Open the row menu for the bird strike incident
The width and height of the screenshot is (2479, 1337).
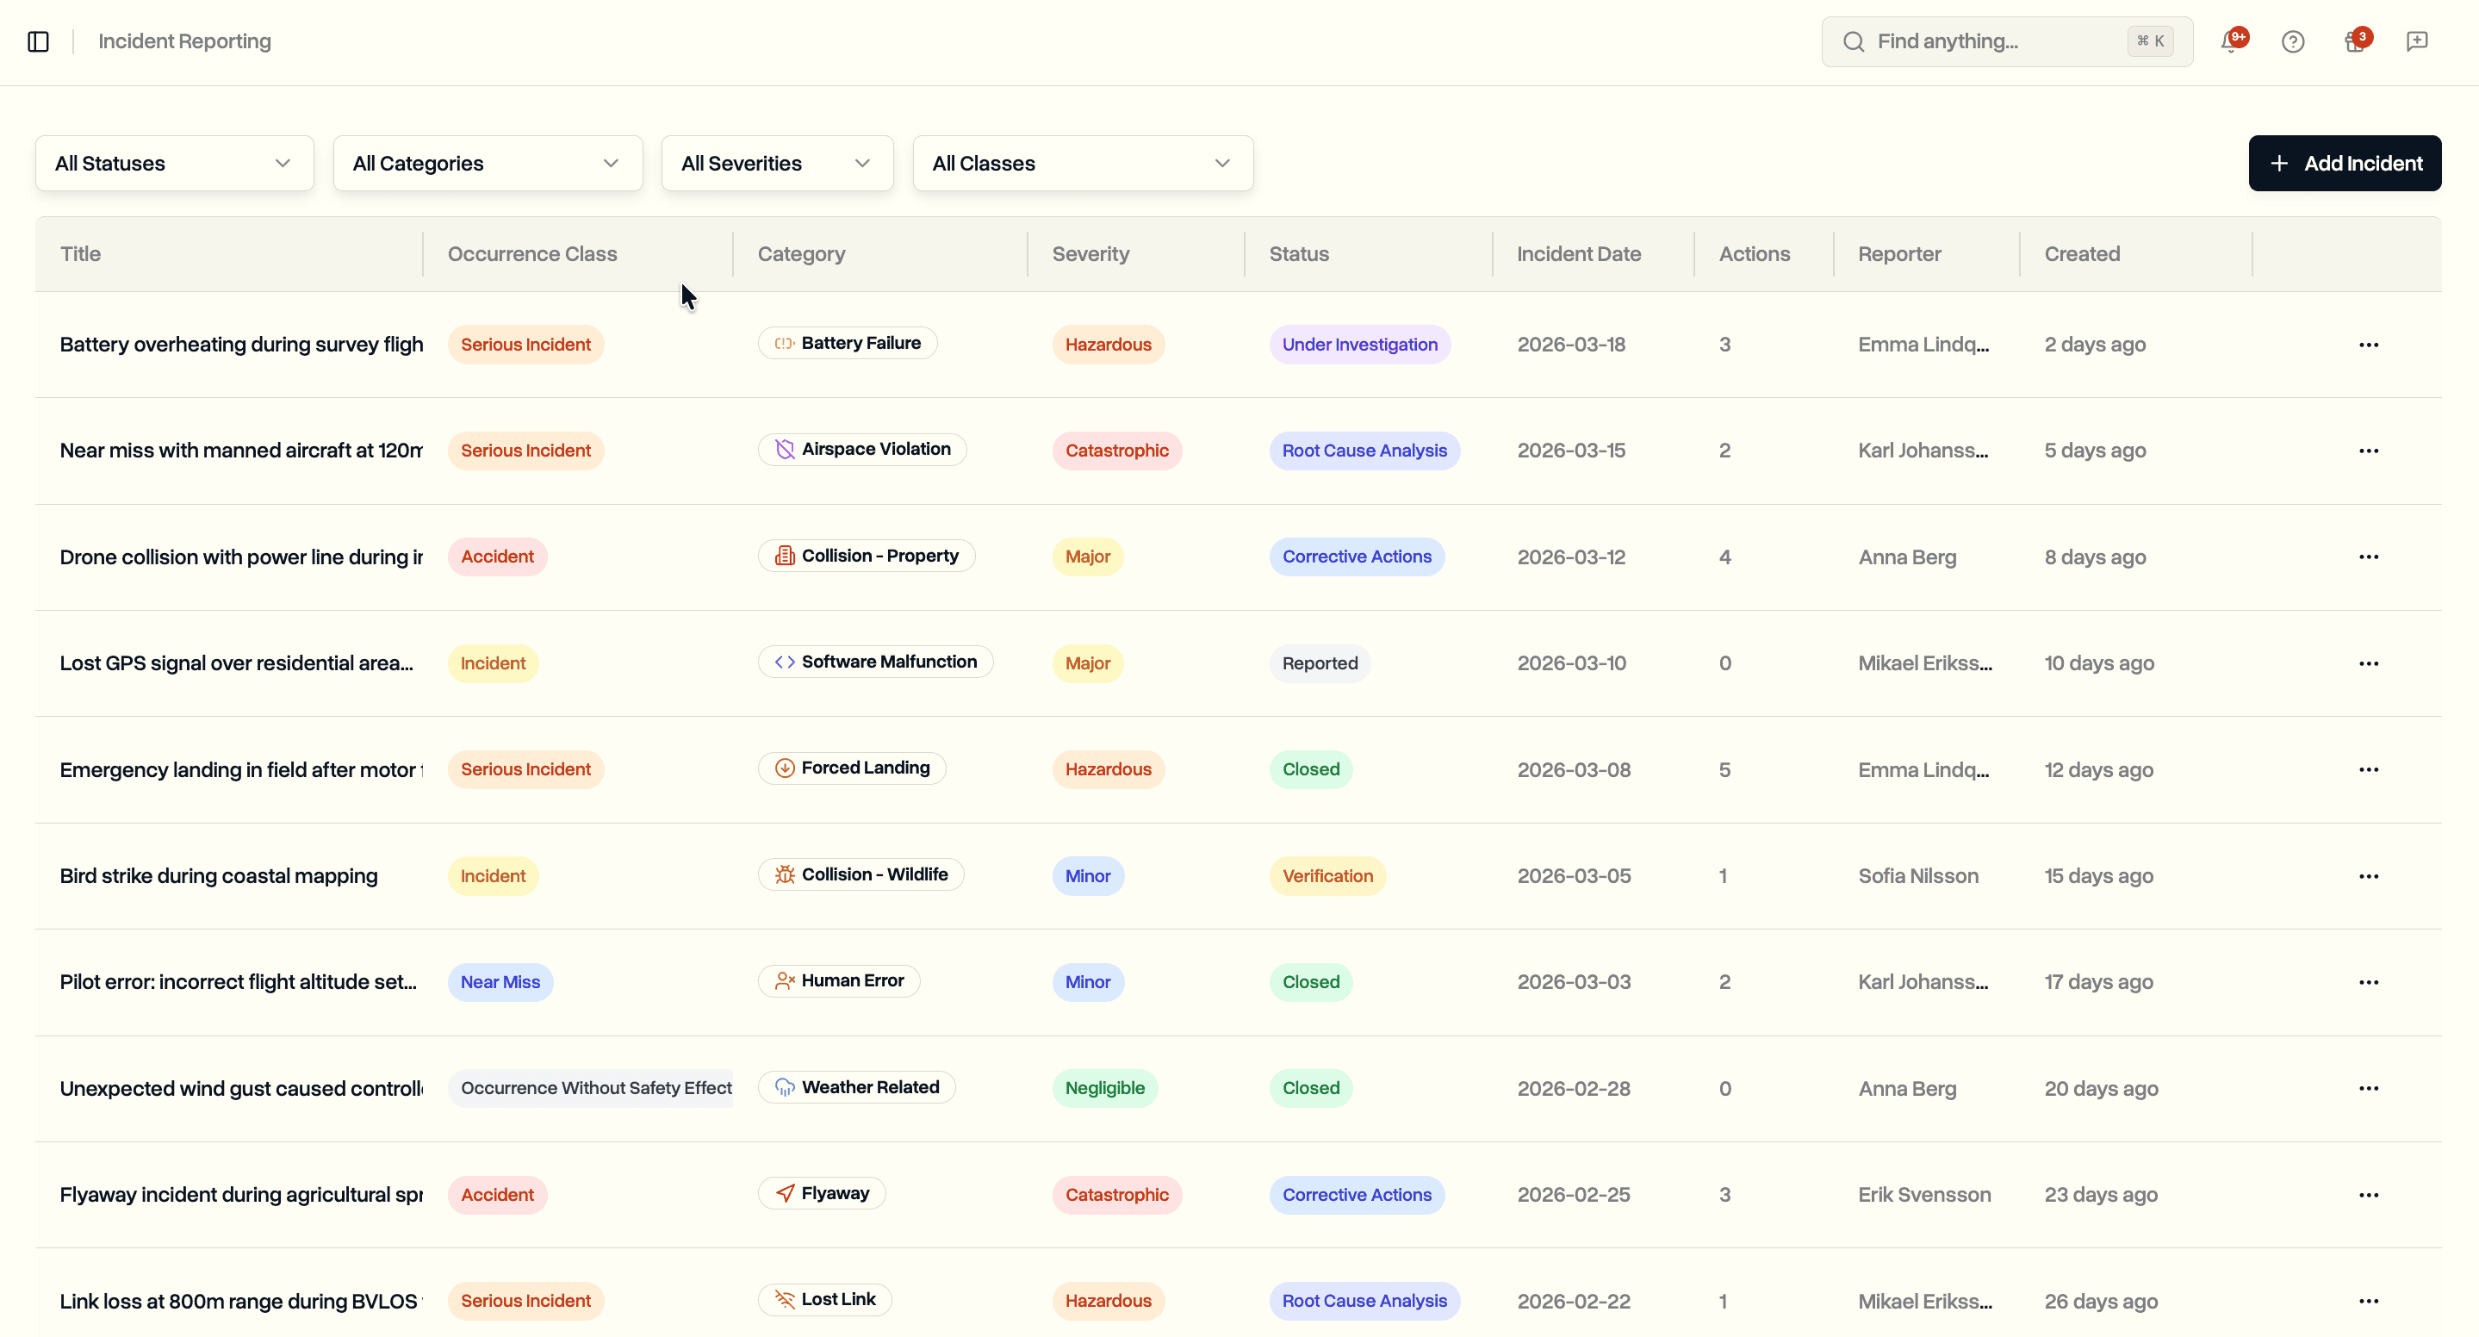click(2370, 875)
